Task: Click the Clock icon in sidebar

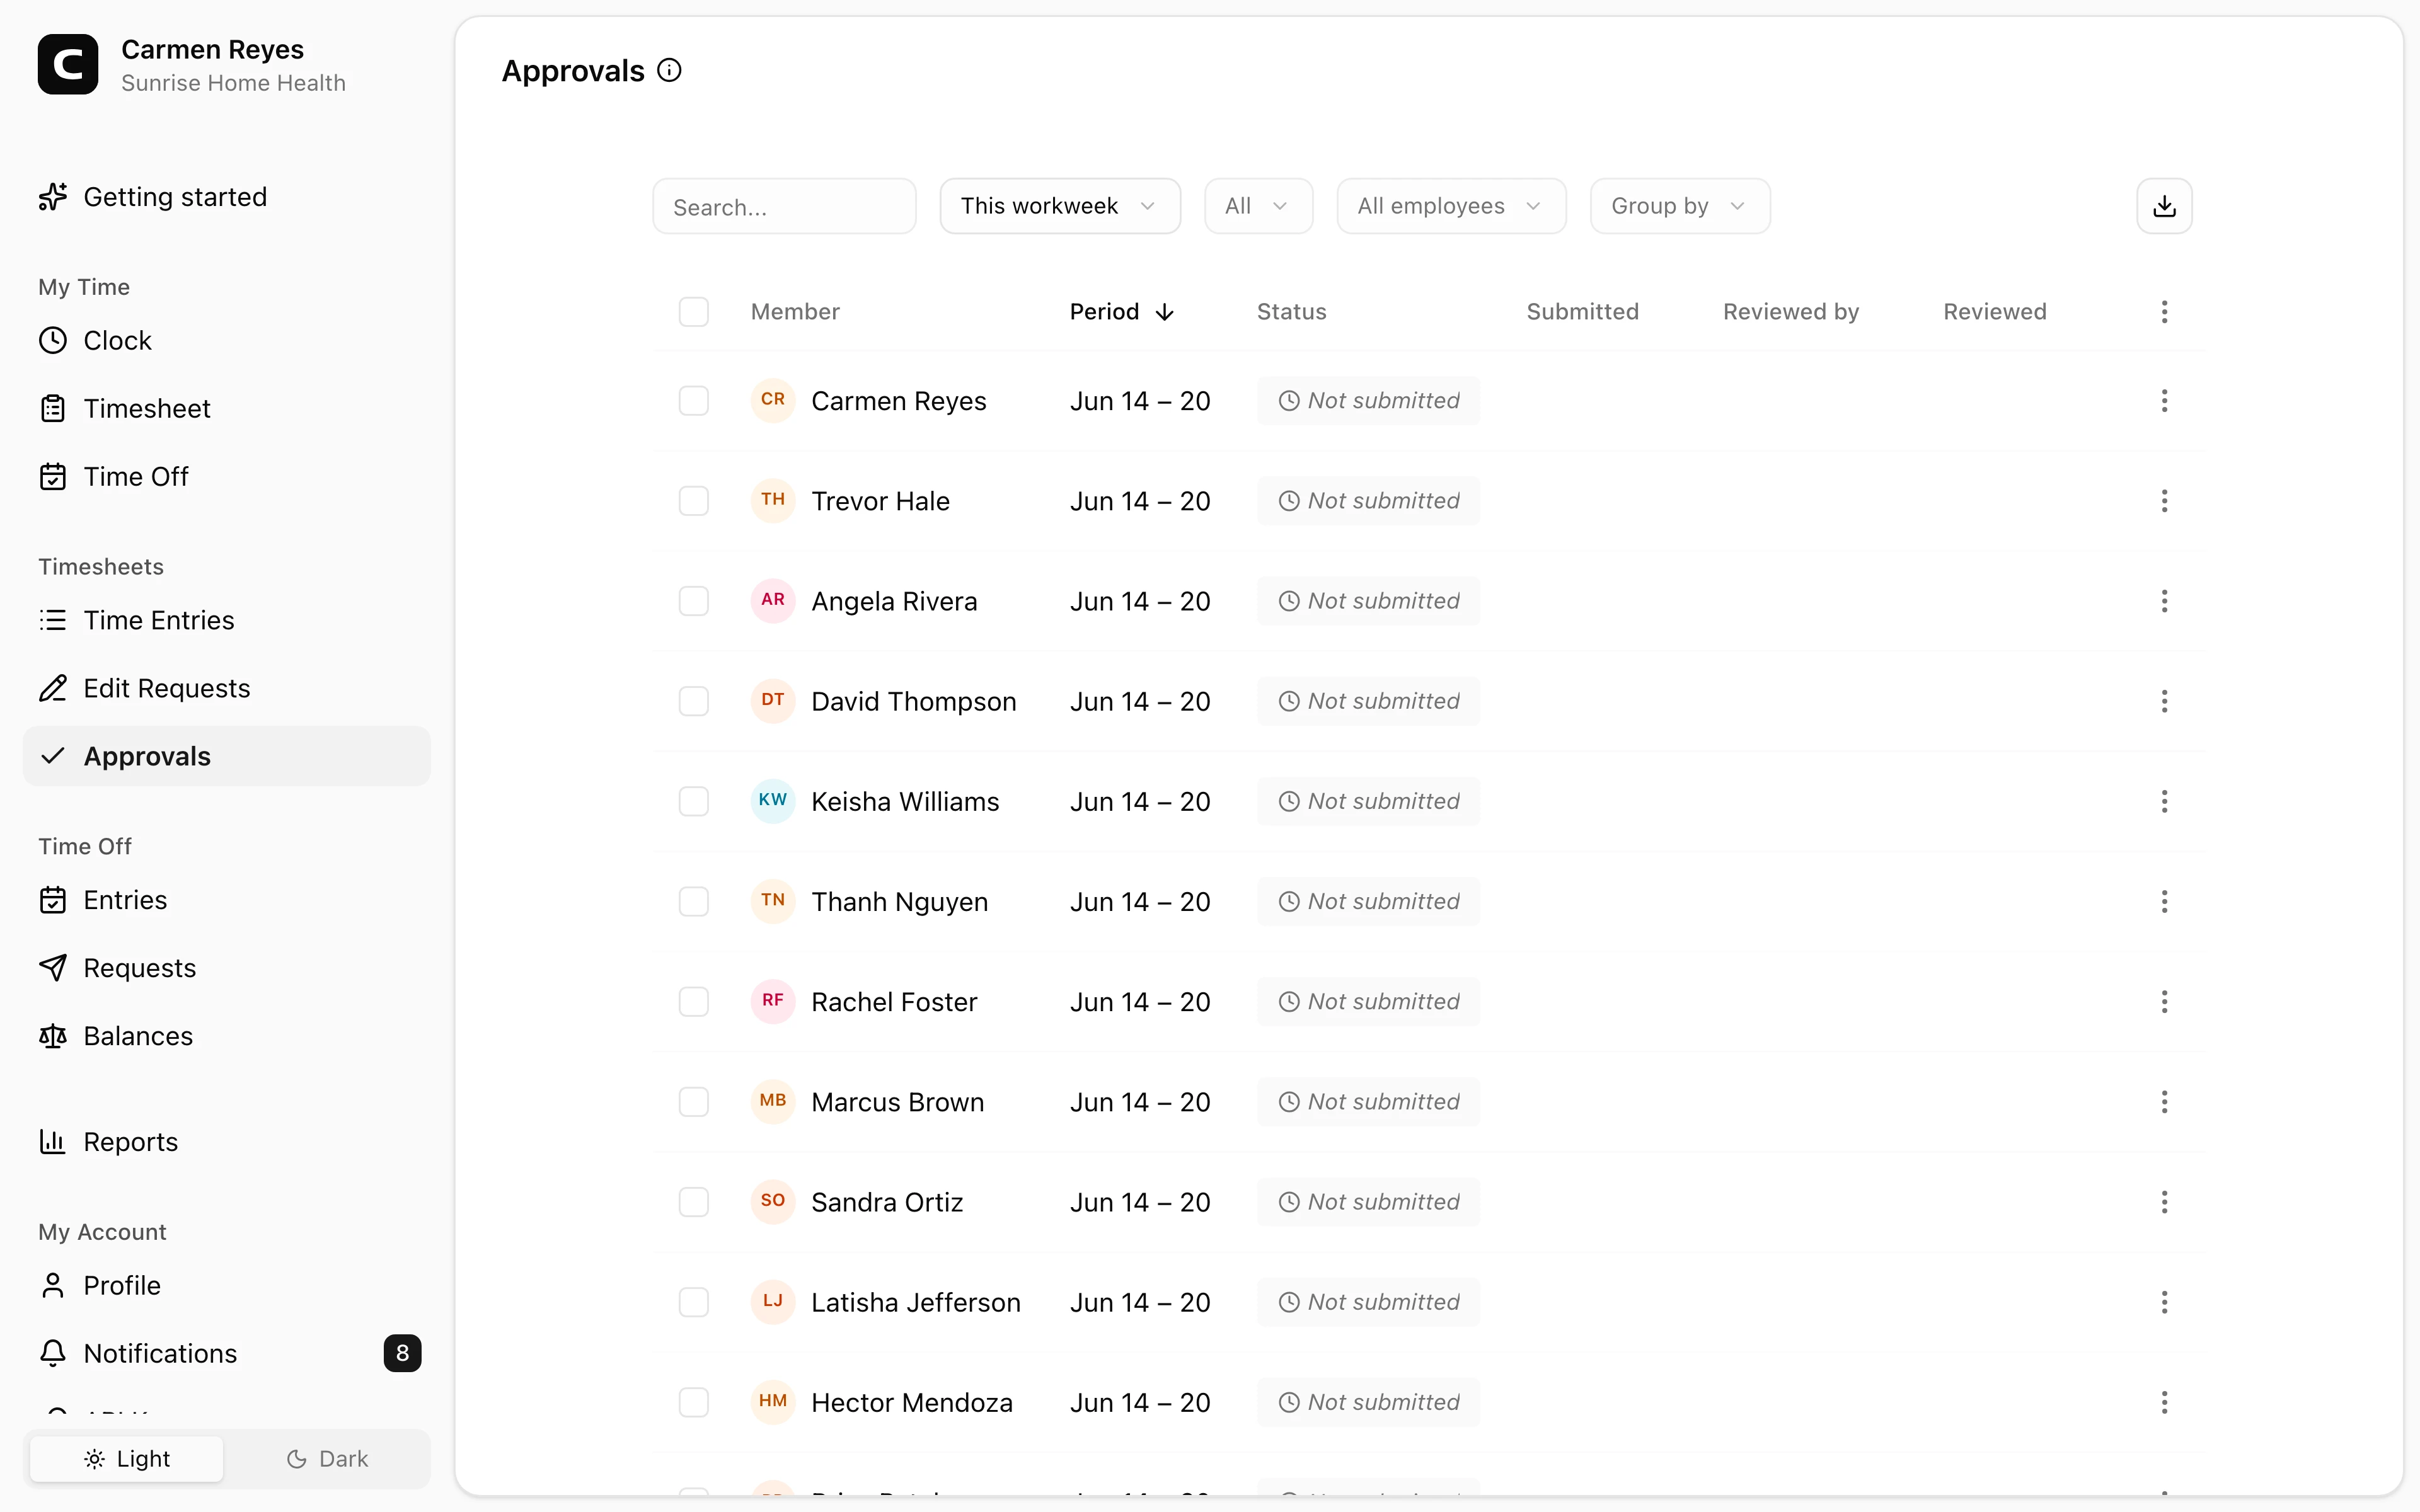Action: point(53,341)
